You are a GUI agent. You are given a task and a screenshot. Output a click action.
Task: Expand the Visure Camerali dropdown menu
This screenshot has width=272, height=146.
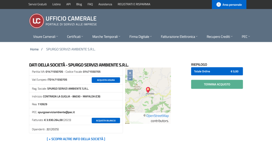click(45, 37)
